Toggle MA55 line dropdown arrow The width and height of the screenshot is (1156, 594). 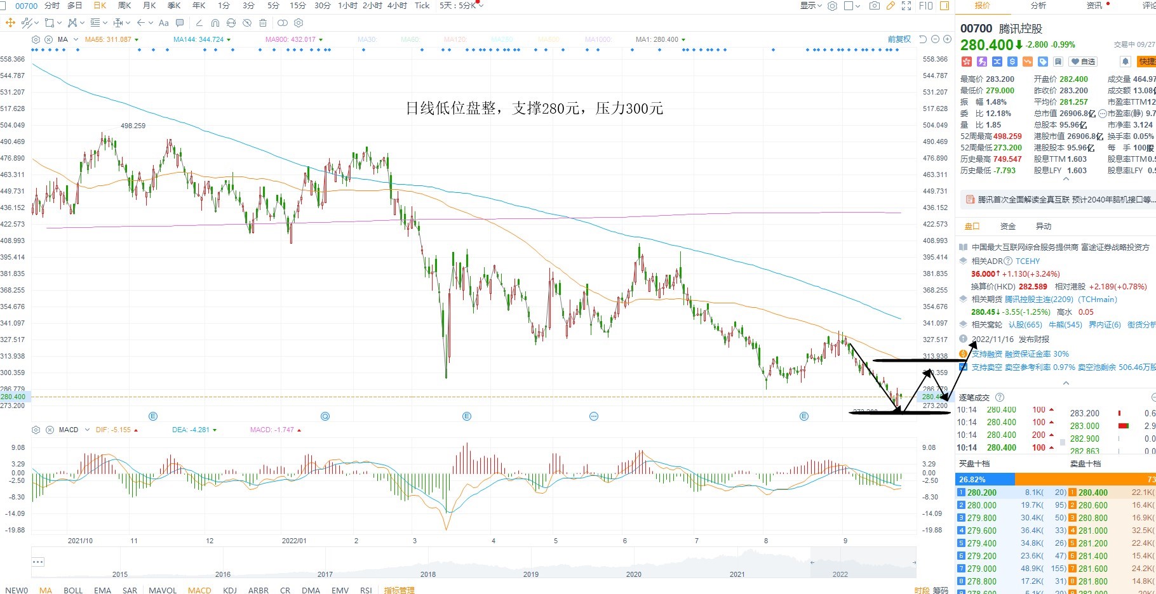(x=137, y=39)
